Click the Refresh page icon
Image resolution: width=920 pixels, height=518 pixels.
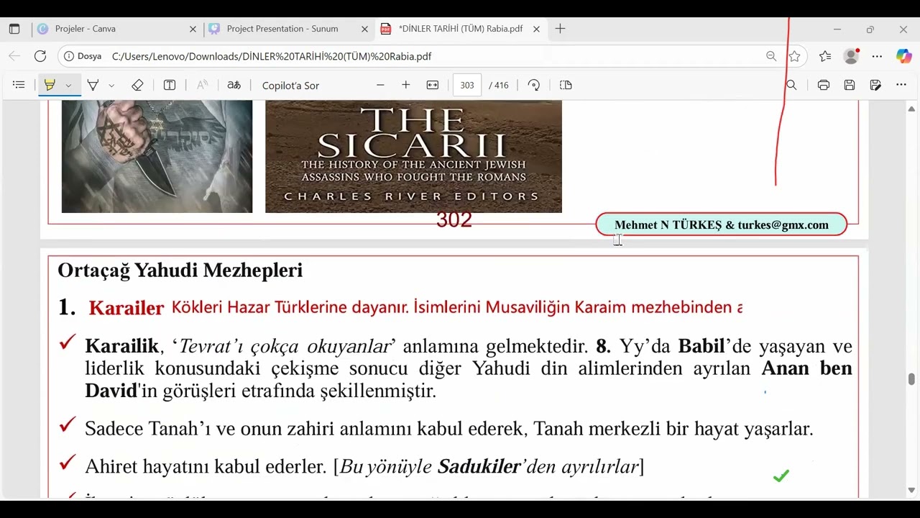[x=40, y=56]
